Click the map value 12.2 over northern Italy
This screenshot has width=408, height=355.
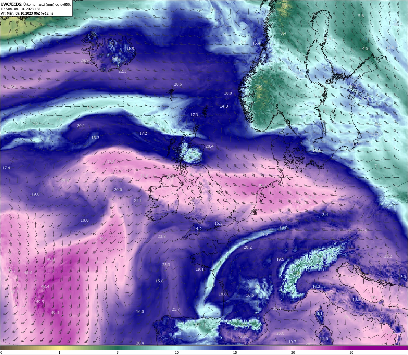pos(316,287)
